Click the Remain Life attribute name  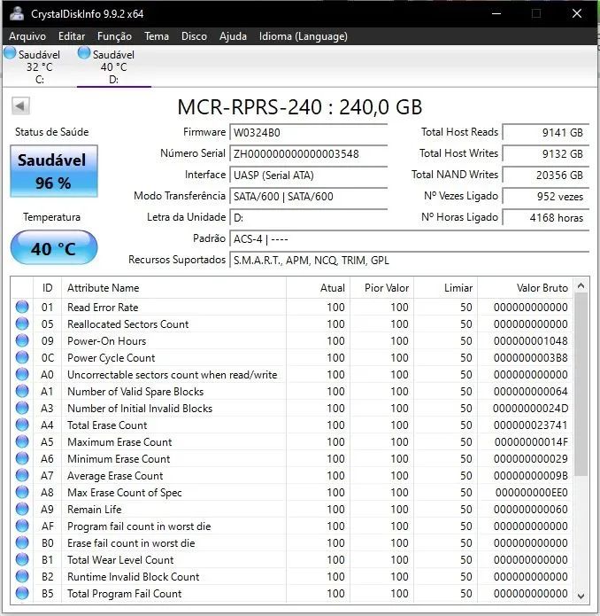(x=95, y=509)
